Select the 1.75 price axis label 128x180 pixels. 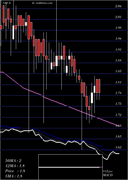[118, 104]
